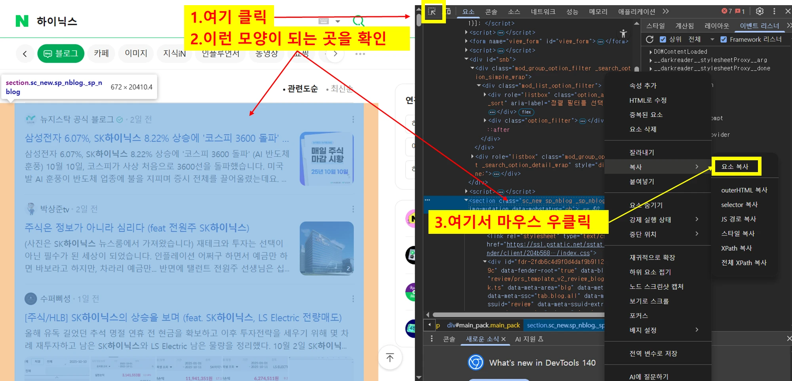Open DevTools settings gear
Image resolution: width=792 pixels, height=381 pixels.
760,11
